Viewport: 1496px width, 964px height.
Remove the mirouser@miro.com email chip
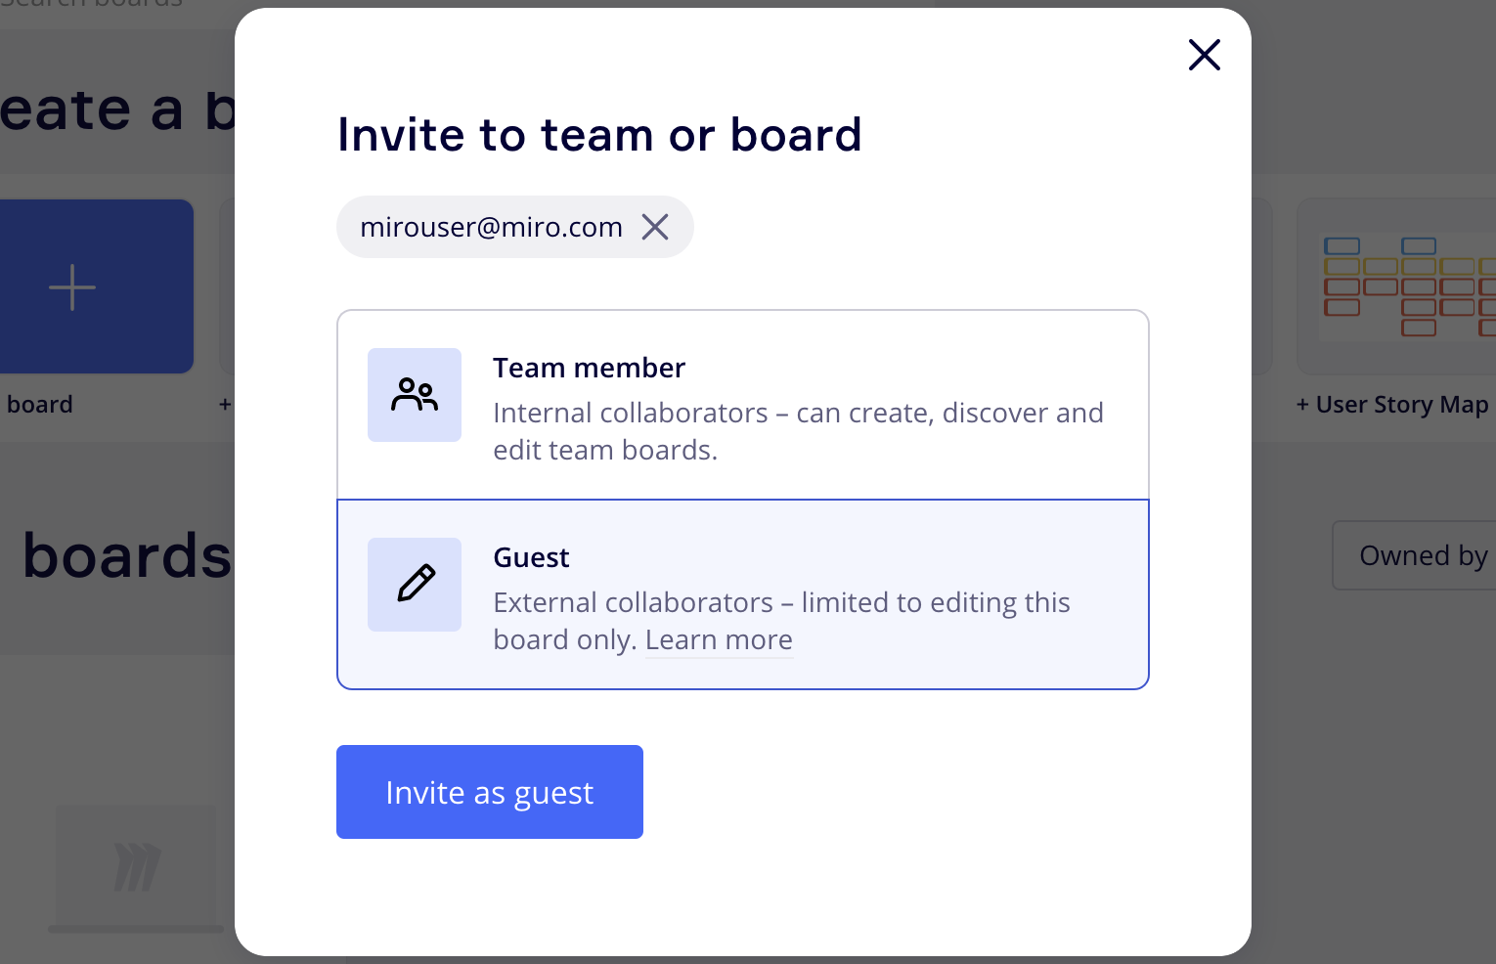pos(655,227)
